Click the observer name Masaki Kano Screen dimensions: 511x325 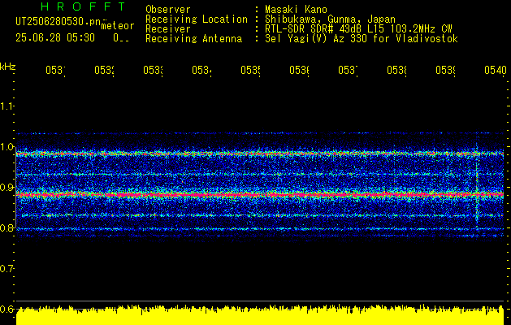tap(296, 10)
